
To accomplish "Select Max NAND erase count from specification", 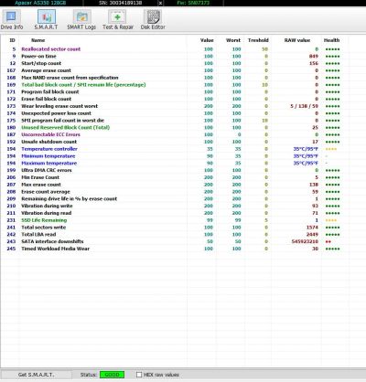I will pyautogui.click(x=174, y=78).
